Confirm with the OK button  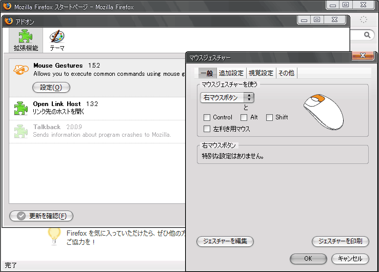pyautogui.click(x=308, y=259)
